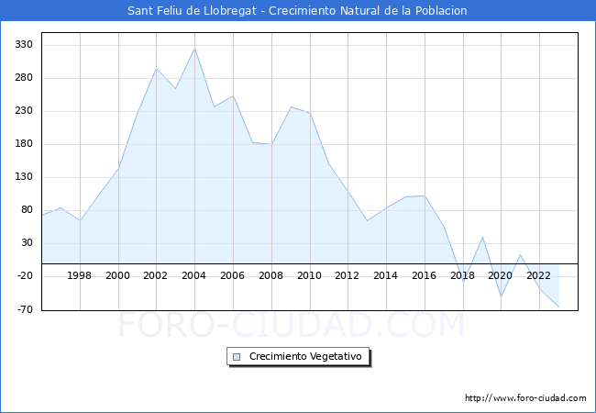596x413 pixels.
Task: Click the 130 y-axis value
Action: [x=24, y=177]
